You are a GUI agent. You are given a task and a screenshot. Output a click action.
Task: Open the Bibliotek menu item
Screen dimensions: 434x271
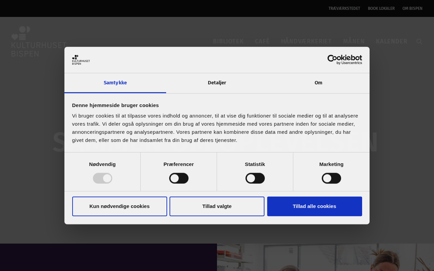228,41
